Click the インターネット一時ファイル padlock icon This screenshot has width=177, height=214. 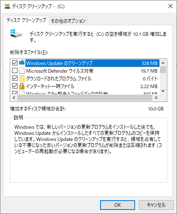[22, 86]
